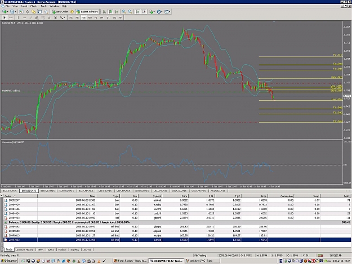The width and height of the screenshot is (352, 264).
Task: Select the order row 20292247
Action: (177, 200)
